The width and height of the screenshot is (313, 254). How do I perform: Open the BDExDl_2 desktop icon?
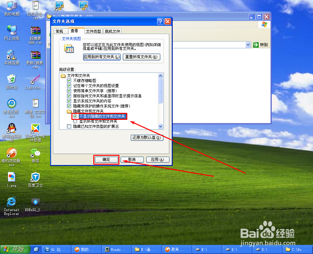35,205
